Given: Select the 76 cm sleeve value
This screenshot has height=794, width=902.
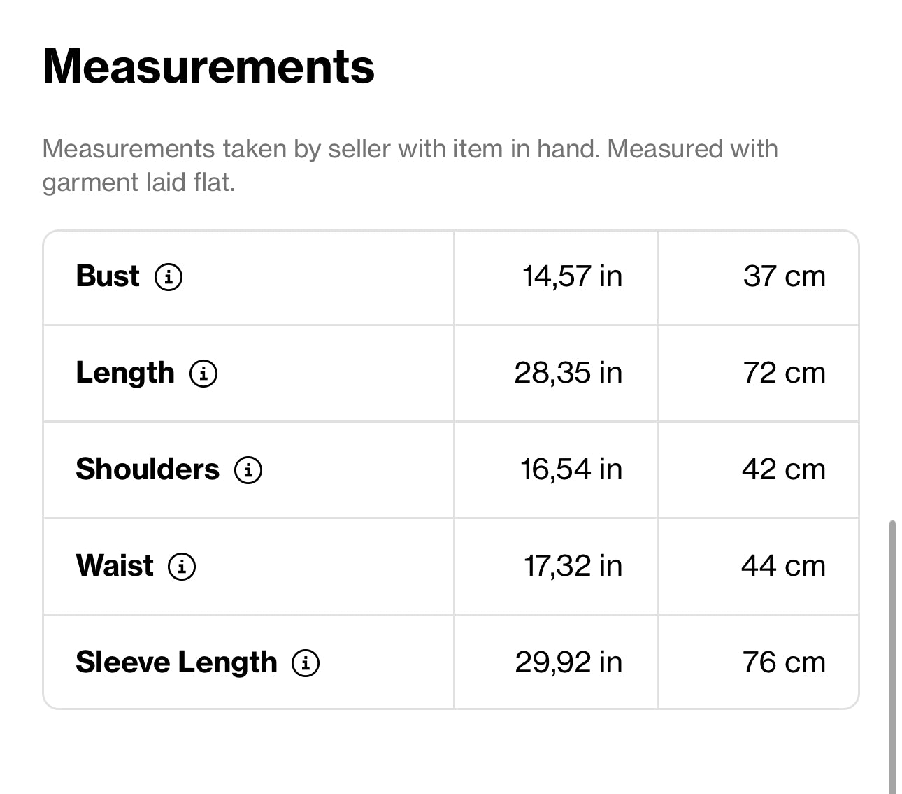Looking at the screenshot, I should pos(784,662).
